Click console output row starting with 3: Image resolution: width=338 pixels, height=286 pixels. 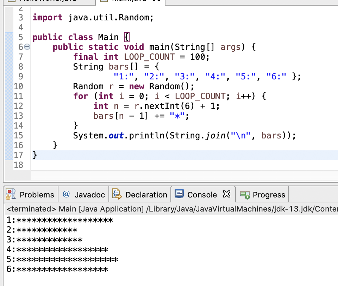pos(44,240)
